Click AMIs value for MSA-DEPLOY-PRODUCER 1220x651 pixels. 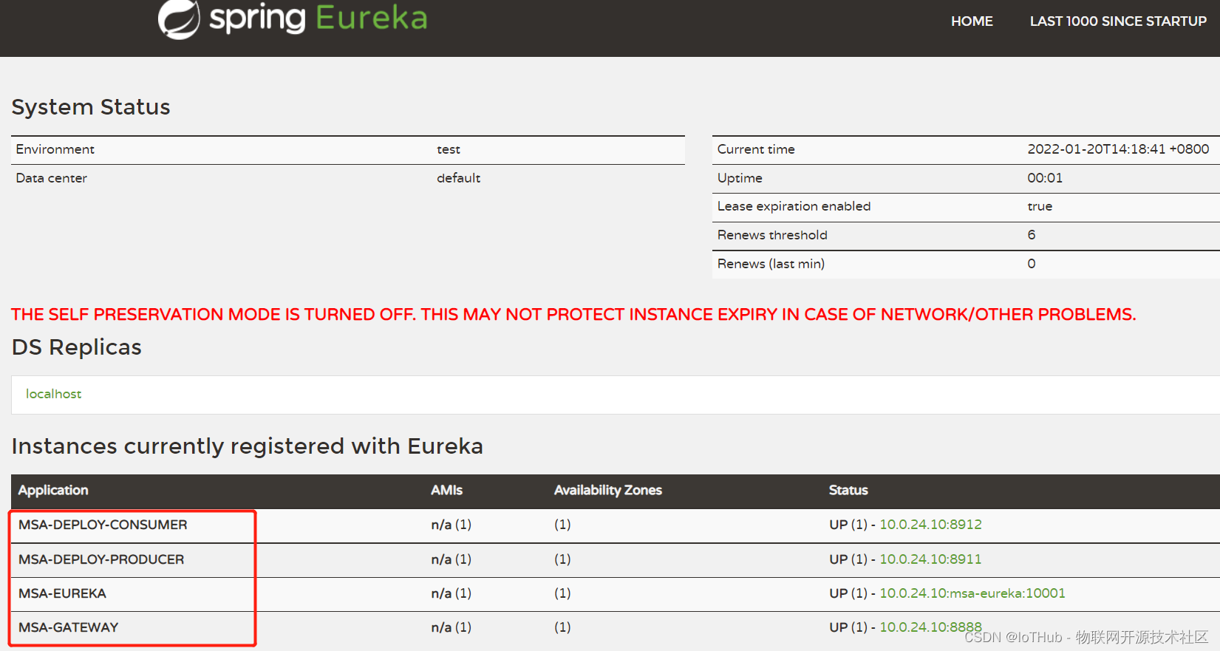click(x=451, y=559)
